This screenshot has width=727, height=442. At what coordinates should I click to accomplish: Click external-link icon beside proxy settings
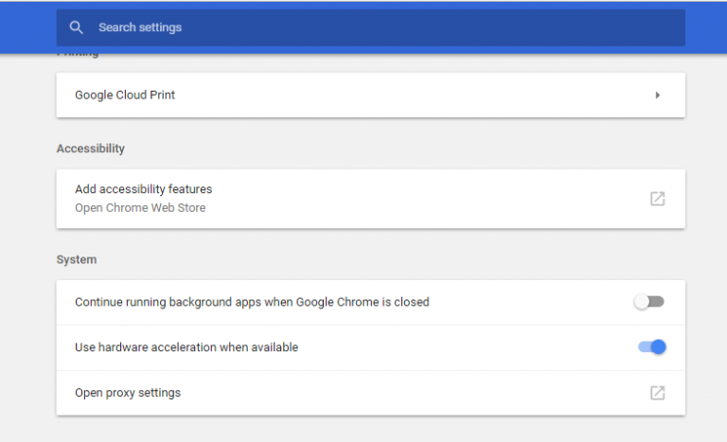657,393
